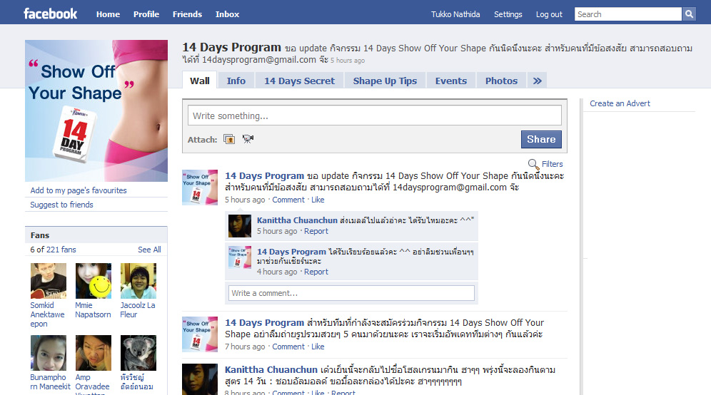Open Jacoolz La Fleur's fan photo
Viewport: 711px width, 395px height.
click(138, 281)
